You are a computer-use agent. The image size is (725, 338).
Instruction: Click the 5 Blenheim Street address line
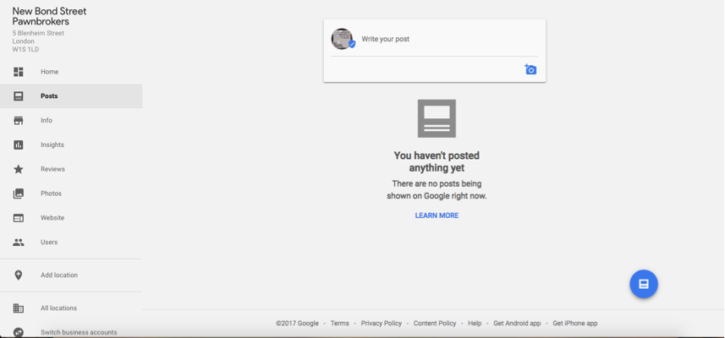coord(38,33)
